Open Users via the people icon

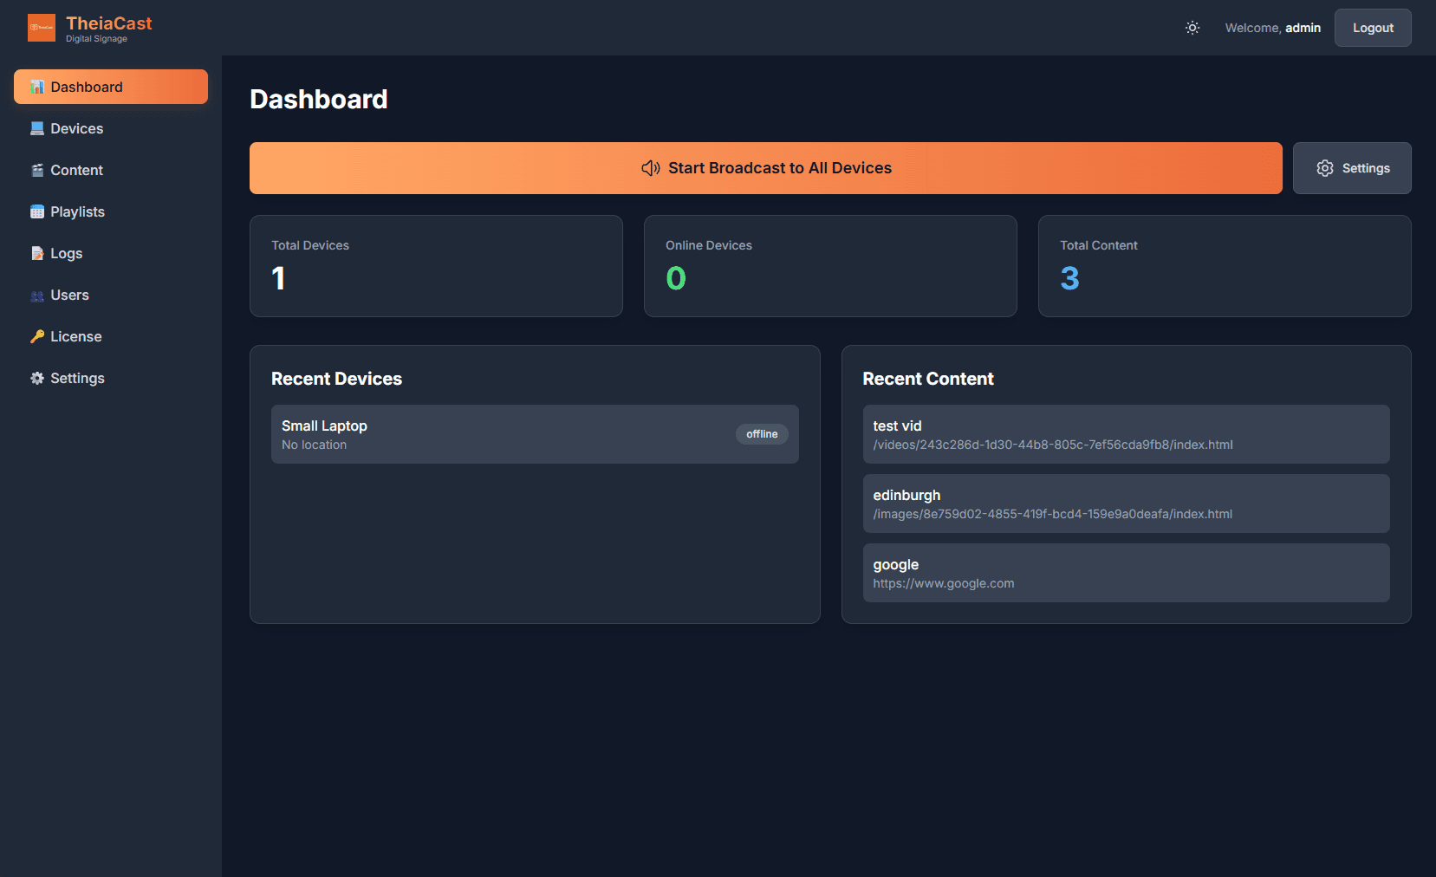click(x=36, y=295)
